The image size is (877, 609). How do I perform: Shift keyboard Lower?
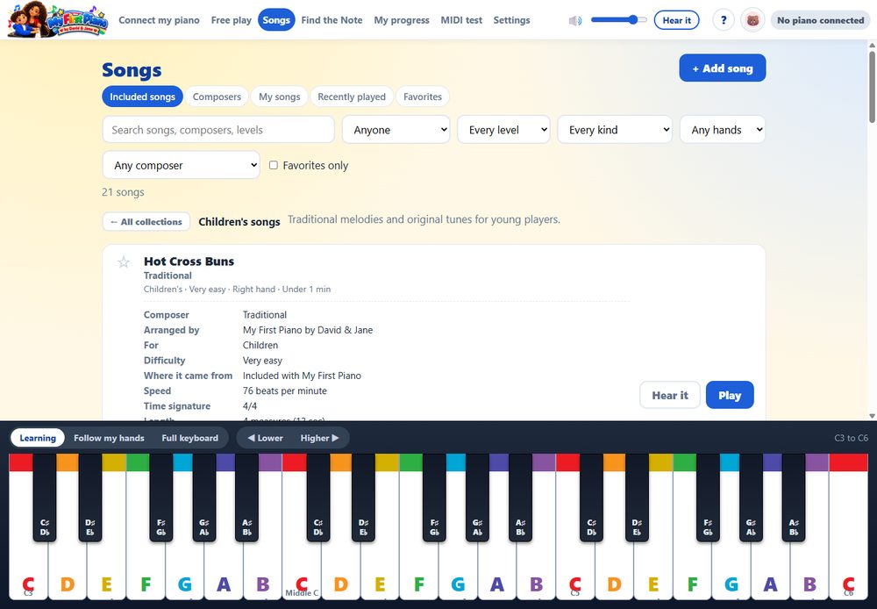265,438
